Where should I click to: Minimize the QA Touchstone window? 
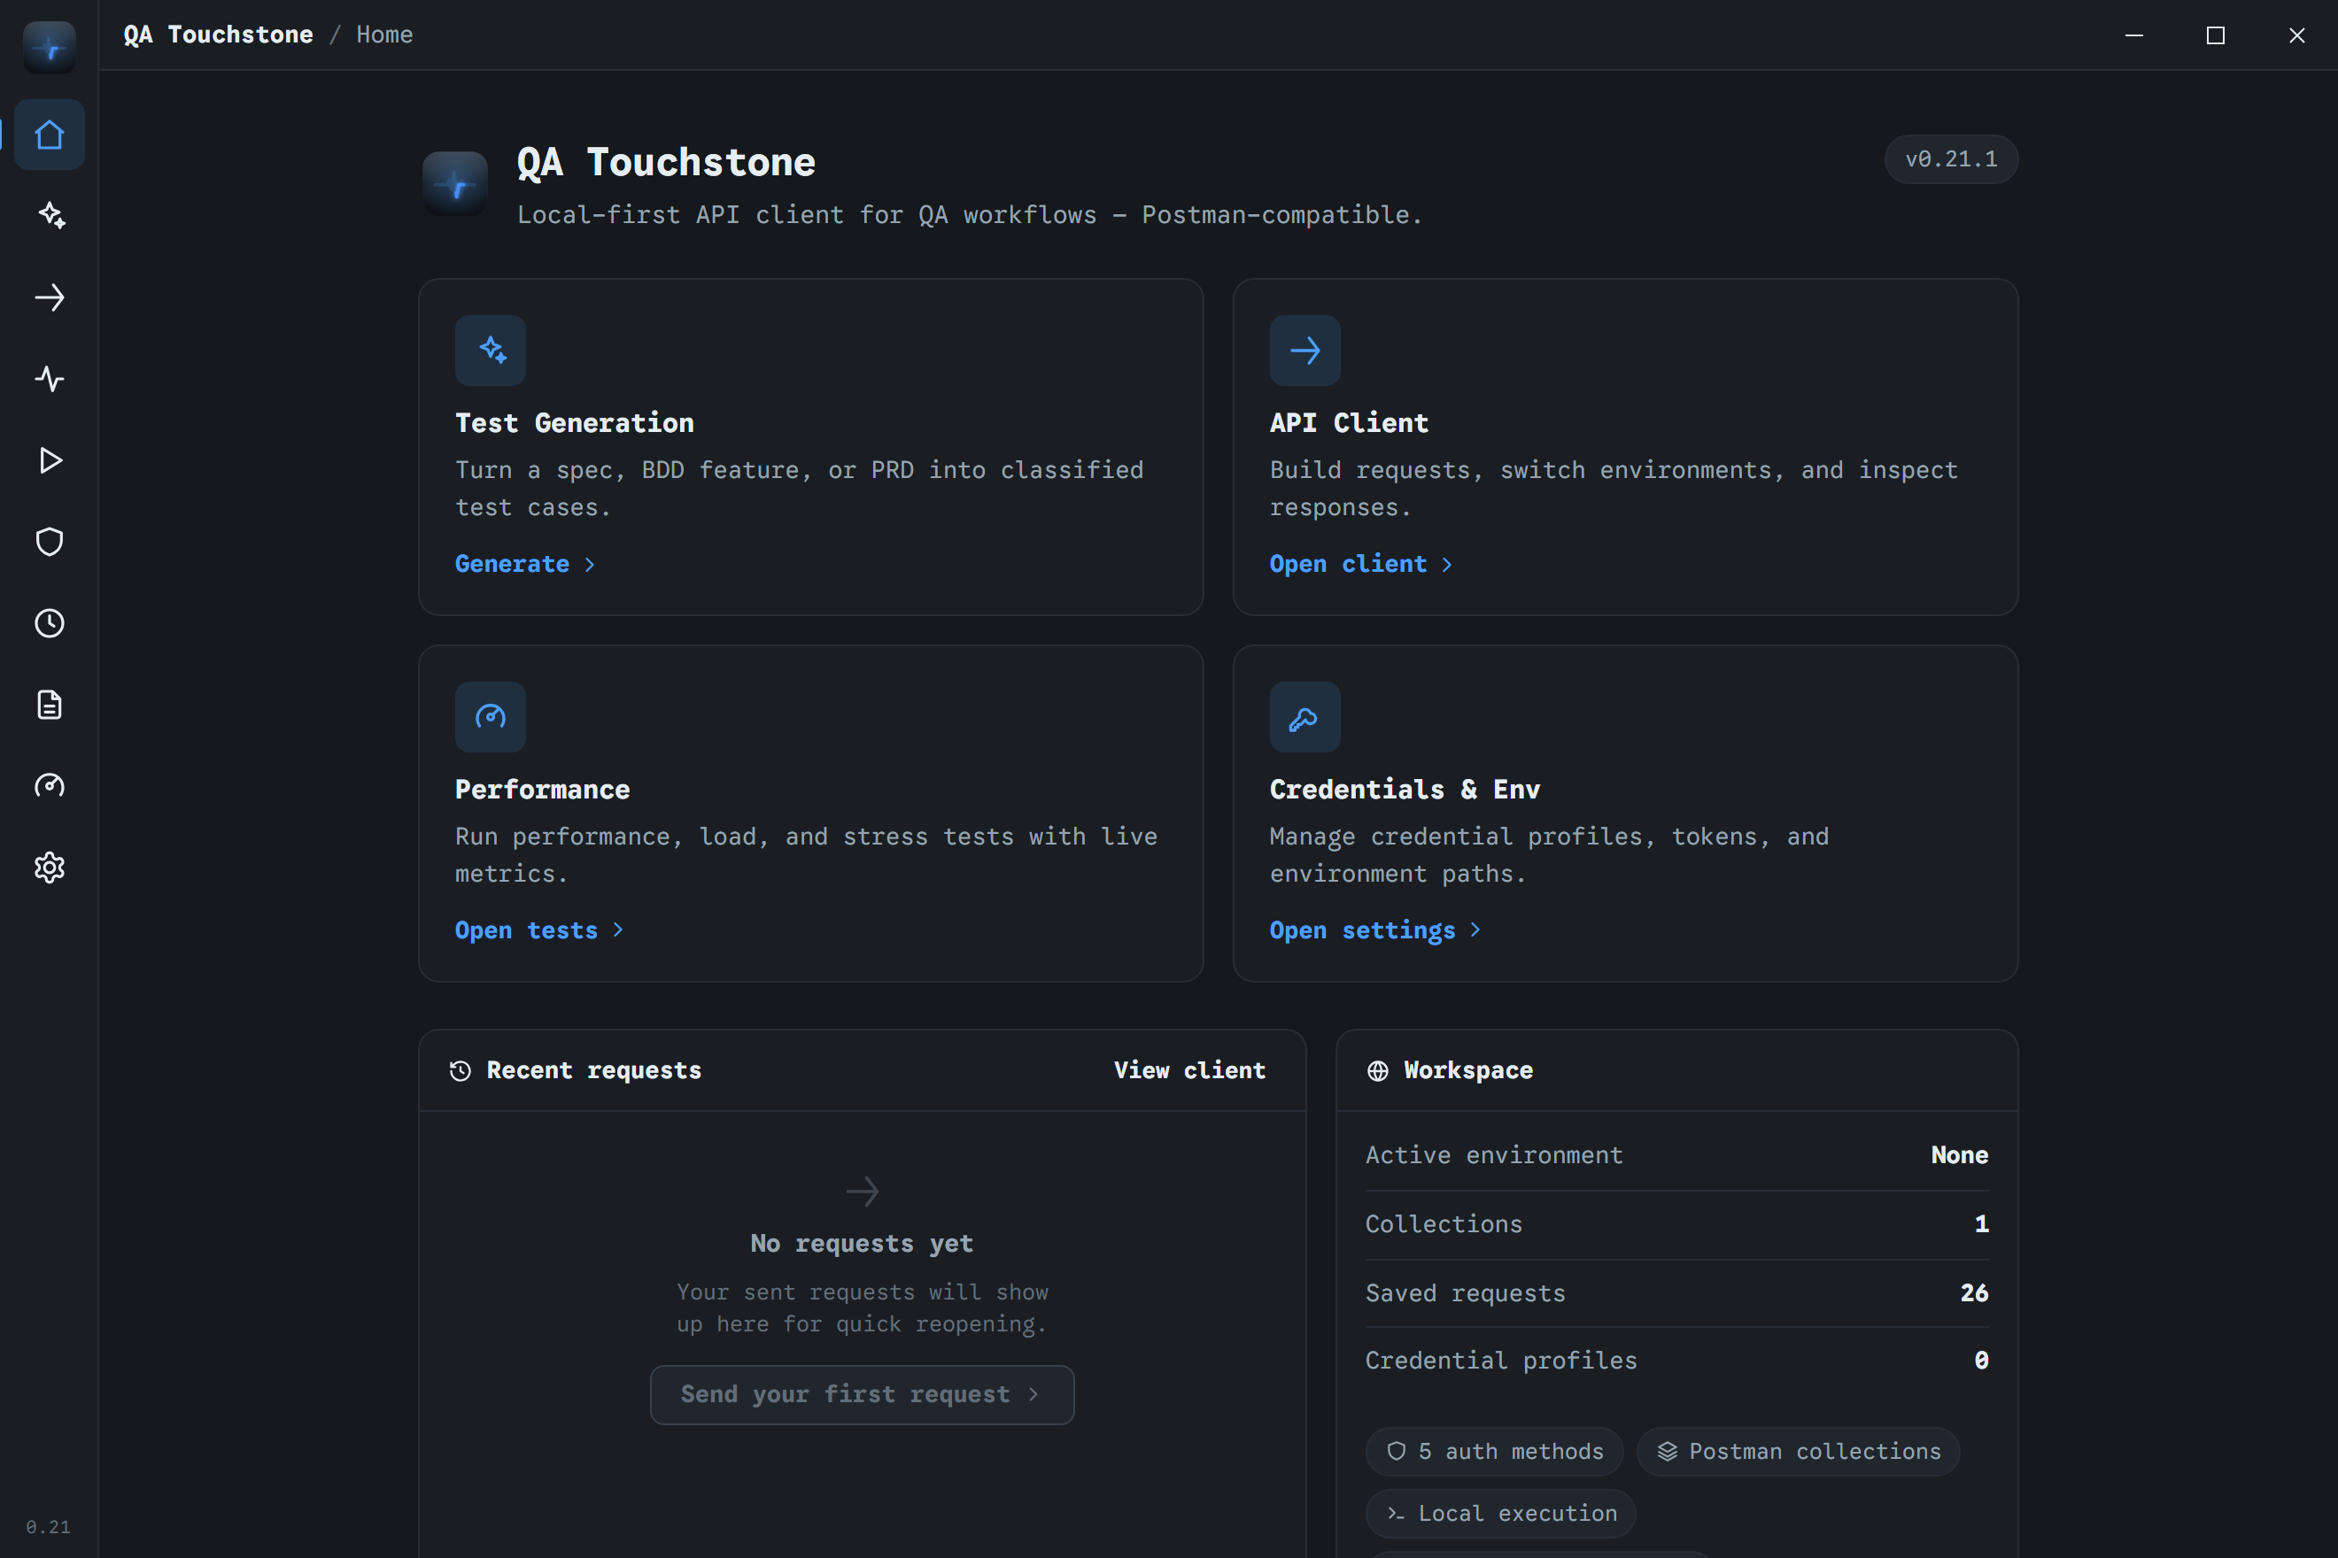click(x=2134, y=35)
